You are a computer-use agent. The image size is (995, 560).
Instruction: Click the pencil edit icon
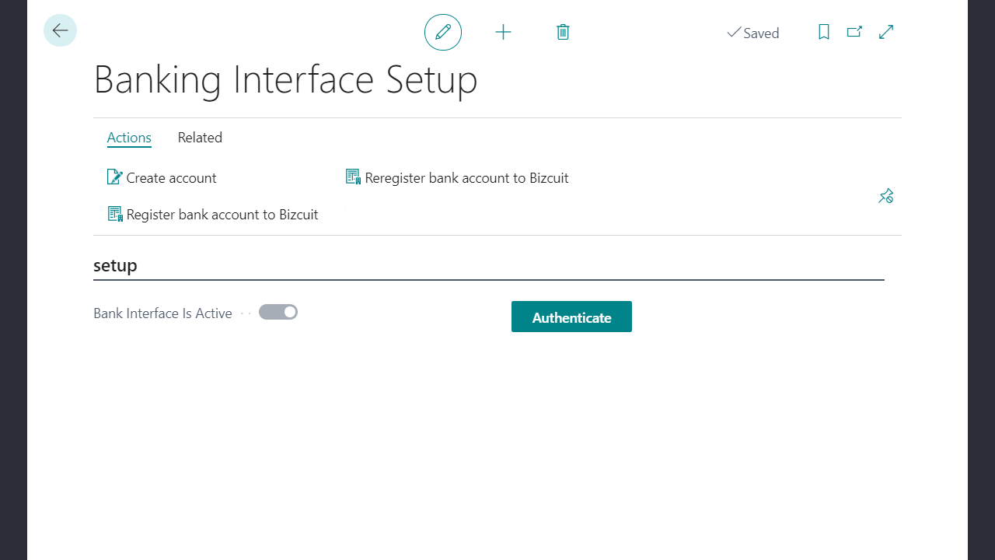tap(443, 33)
